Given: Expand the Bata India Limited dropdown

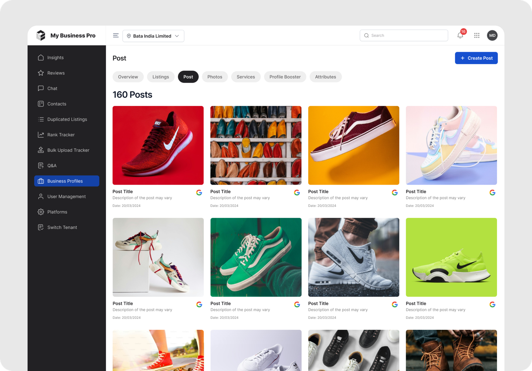Looking at the screenshot, I should pos(153,36).
